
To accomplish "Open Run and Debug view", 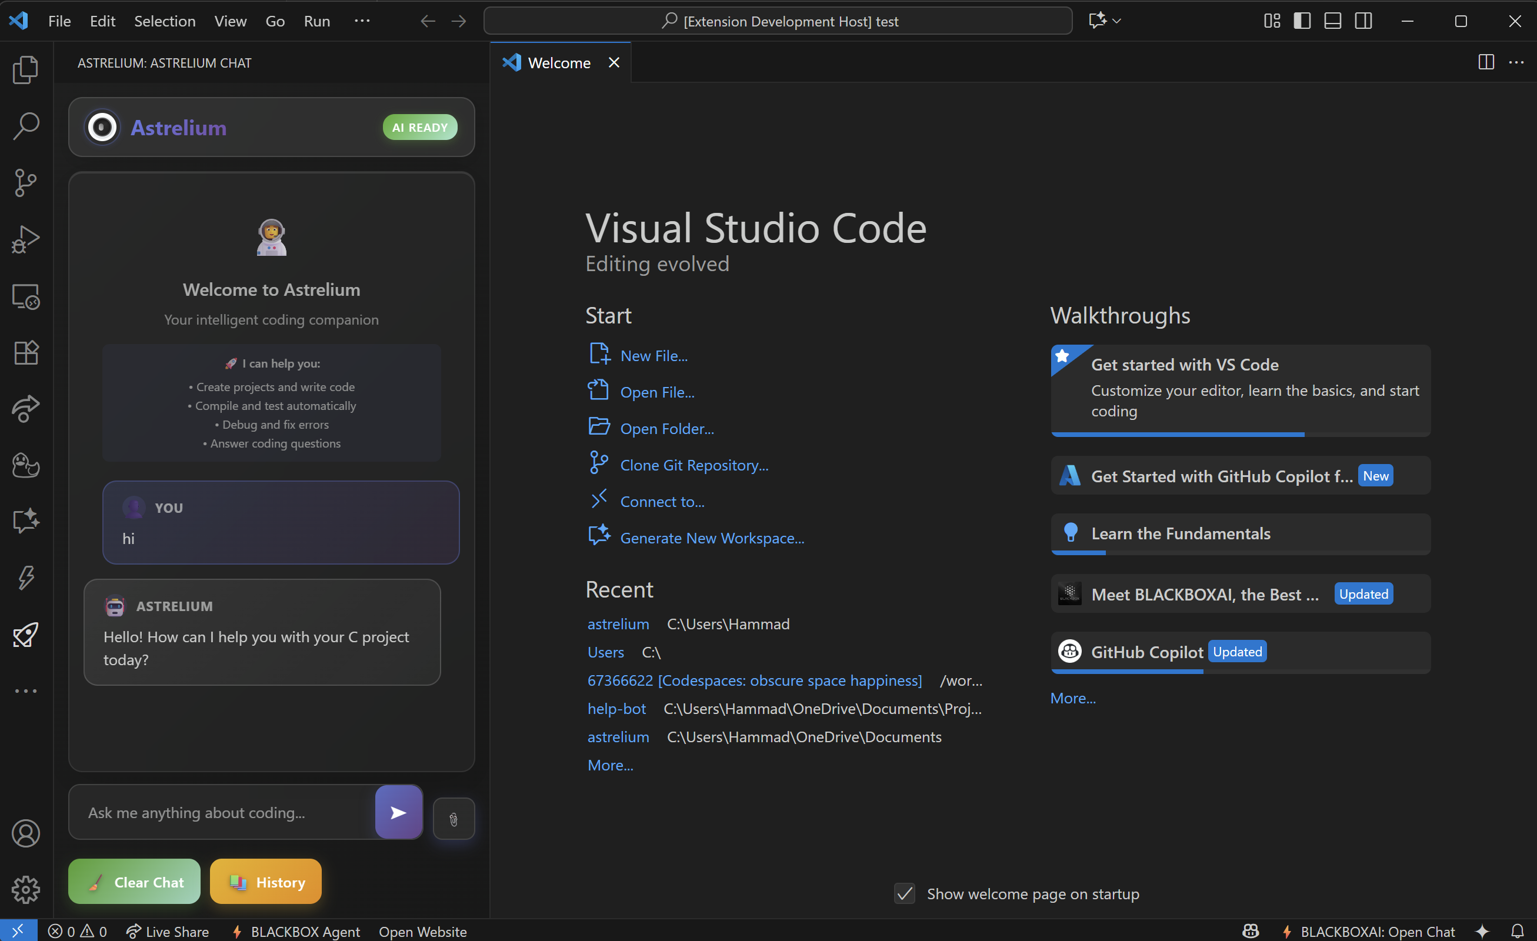I will 25,239.
